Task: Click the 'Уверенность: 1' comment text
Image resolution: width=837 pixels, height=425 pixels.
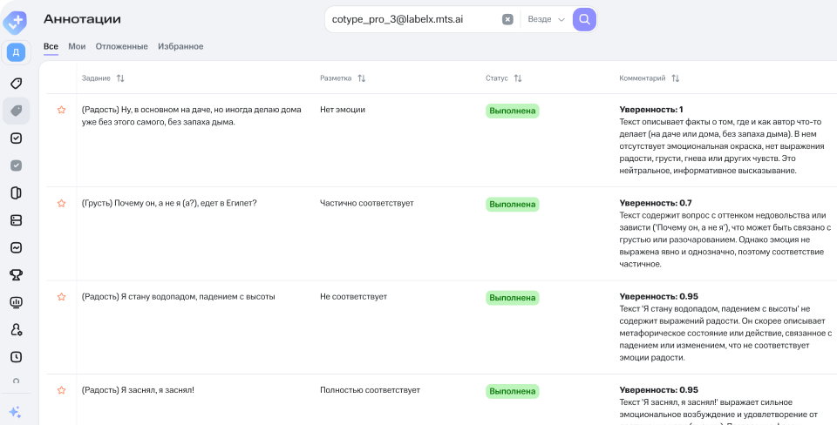Action: coord(651,110)
